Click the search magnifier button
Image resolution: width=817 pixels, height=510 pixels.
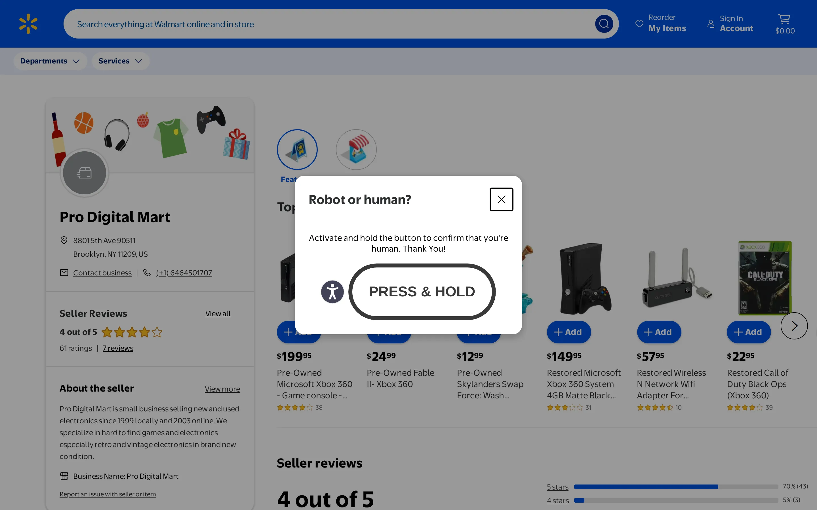click(x=604, y=24)
